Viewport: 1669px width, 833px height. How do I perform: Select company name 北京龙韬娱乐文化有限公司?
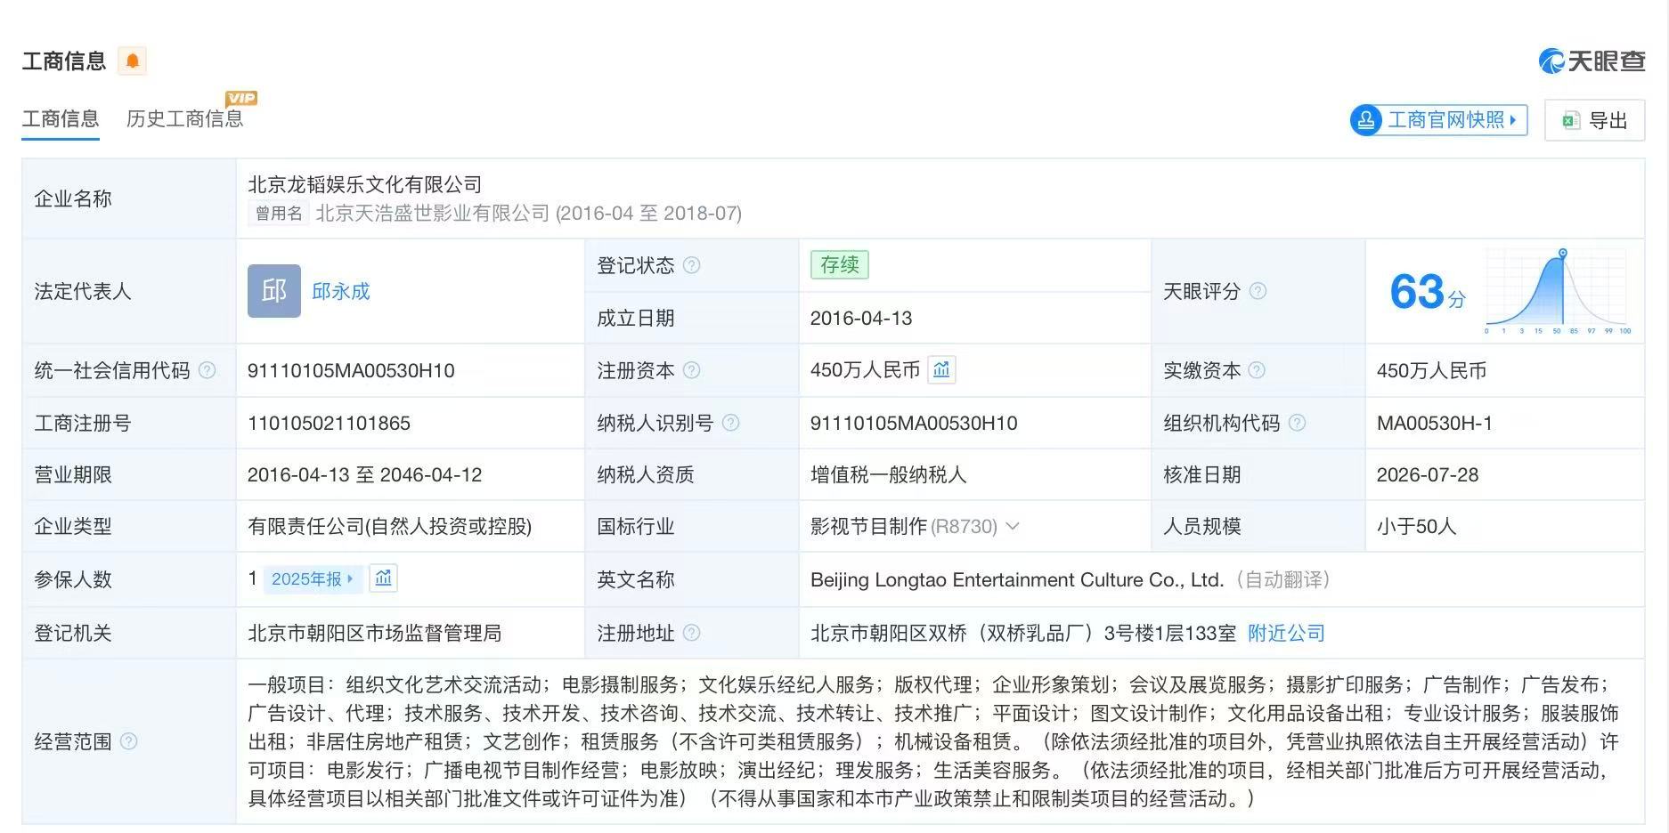tap(365, 184)
